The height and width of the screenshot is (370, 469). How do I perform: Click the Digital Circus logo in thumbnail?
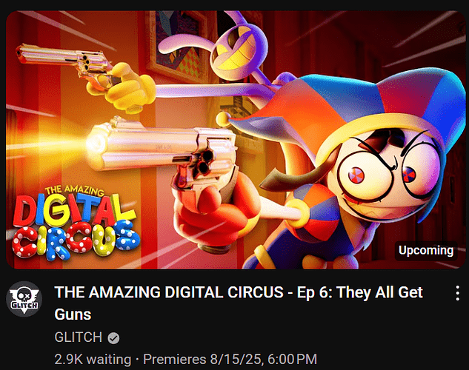click(75, 223)
